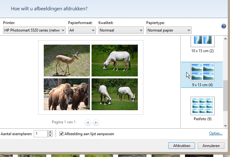Open the Papiertype dropdown
The image size is (230, 157).
pos(169,30)
